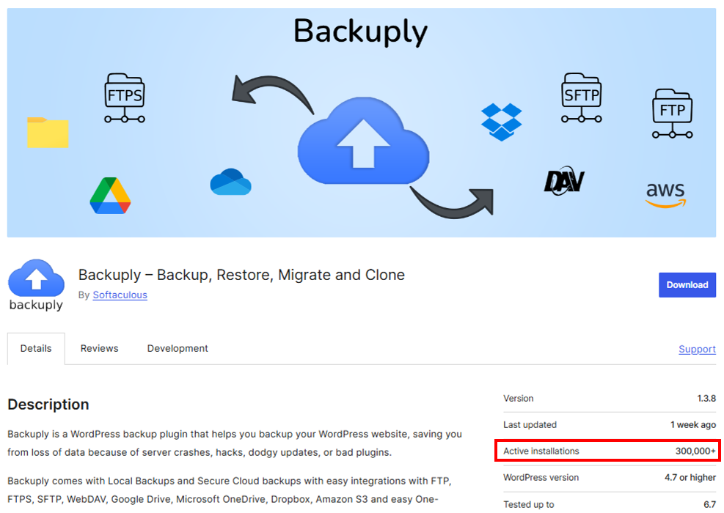This screenshot has width=724, height=513.
Task: Open the Support page link
Action: coord(696,349)
